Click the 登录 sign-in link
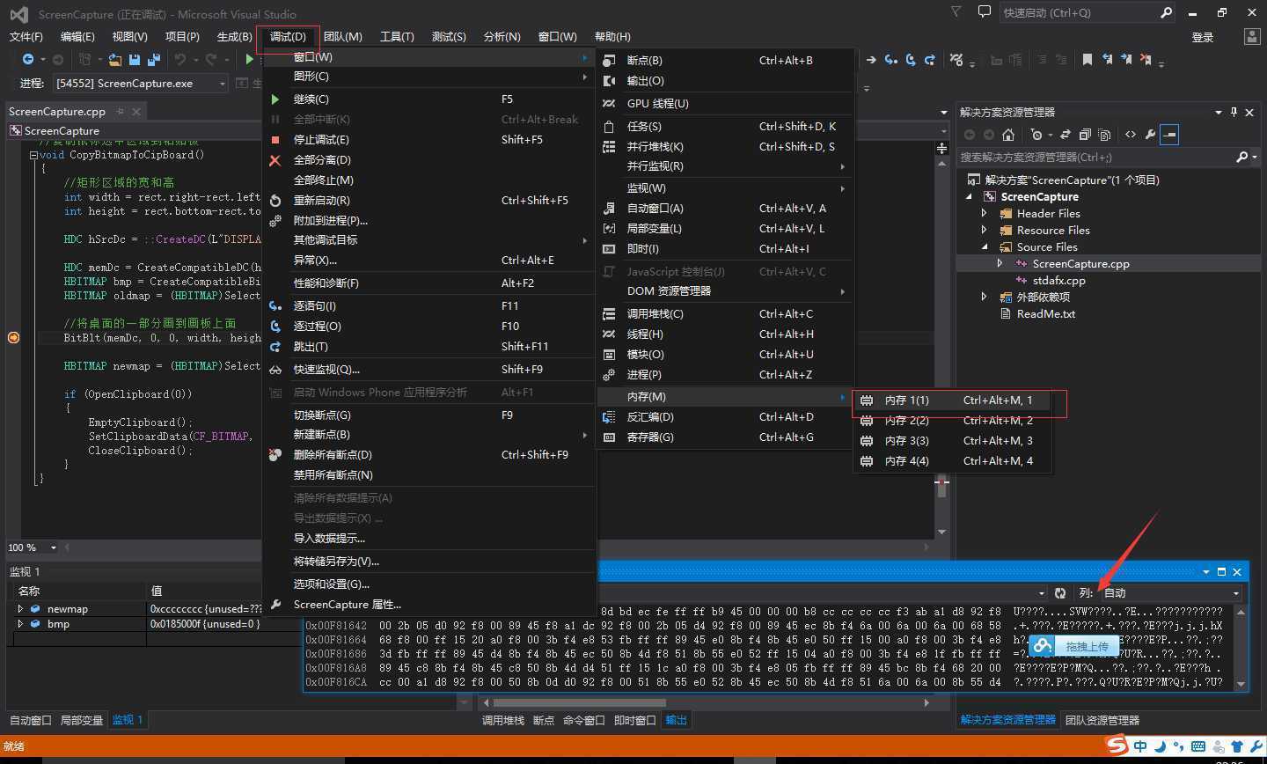This screenshot has width=1267, height=764. 1203,37
